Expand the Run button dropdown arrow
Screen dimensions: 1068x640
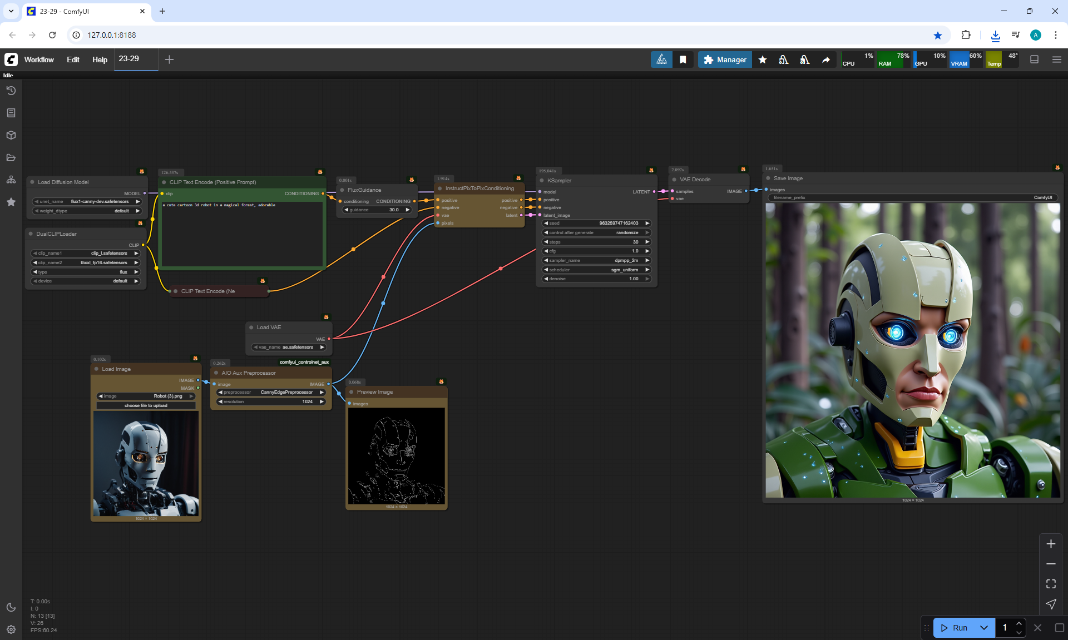click(983, 628)
